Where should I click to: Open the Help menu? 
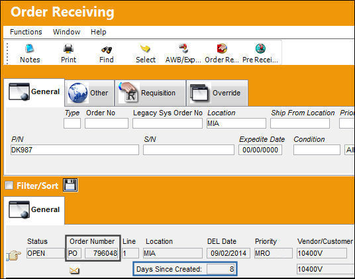point(98,32)
